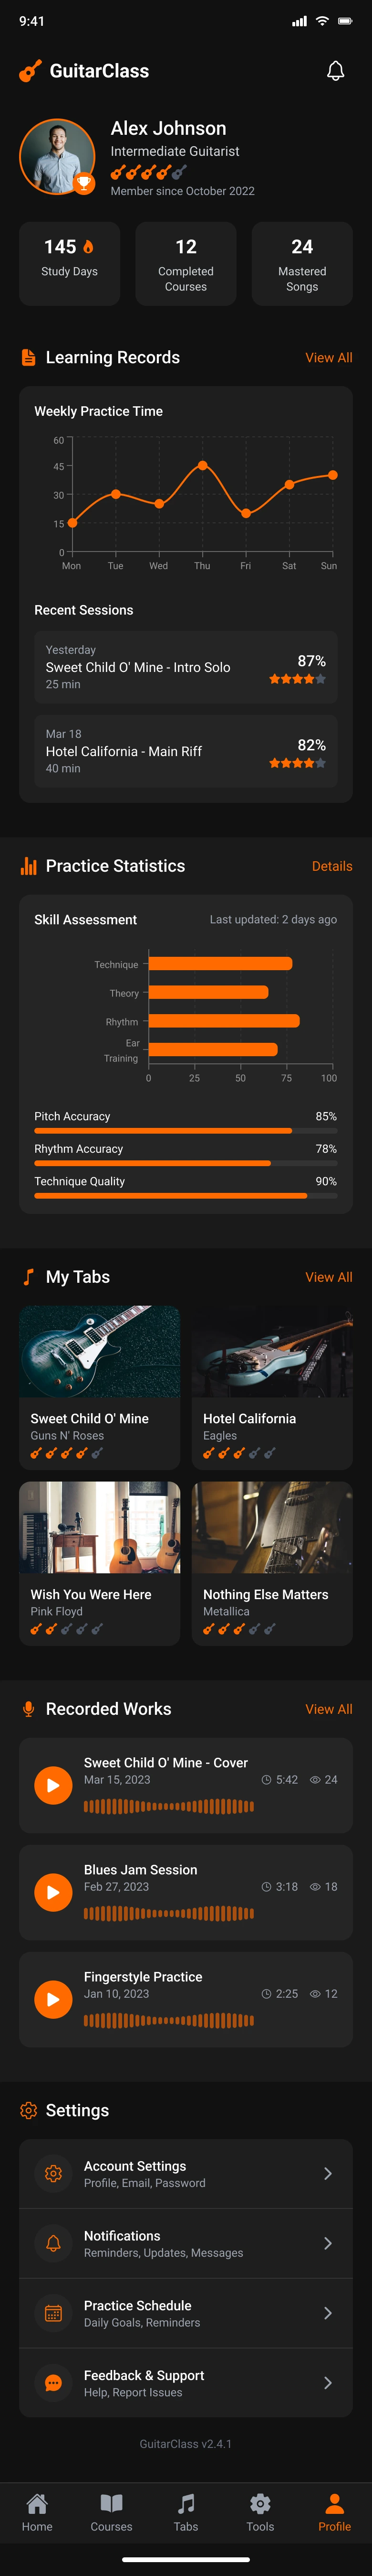
Task: Switch to the Courses tab
Action: [112, 2511]
